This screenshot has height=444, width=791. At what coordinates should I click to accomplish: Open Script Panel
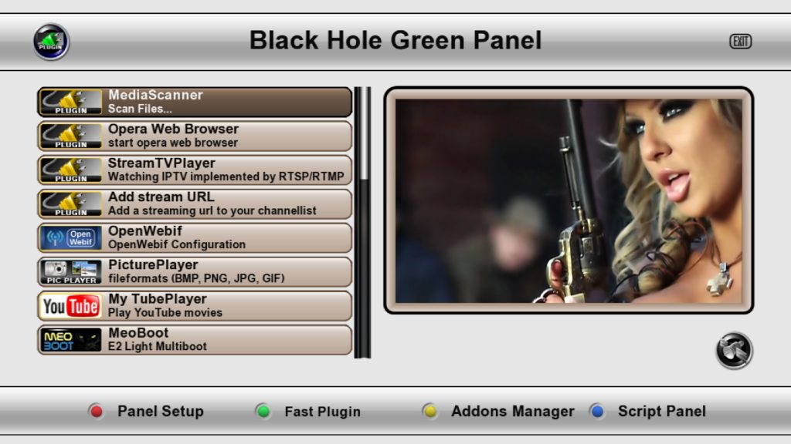click(662, 412)
